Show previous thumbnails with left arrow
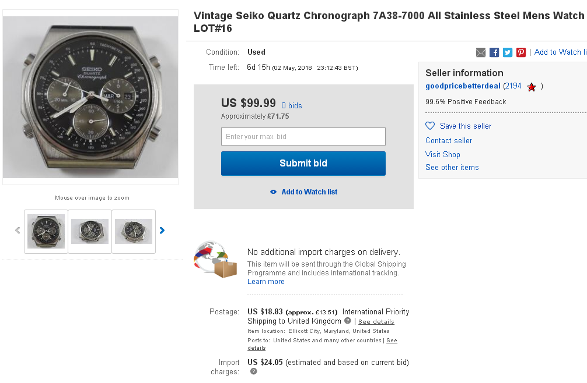The height and width of the screenshot is (383, 587). 18,230
